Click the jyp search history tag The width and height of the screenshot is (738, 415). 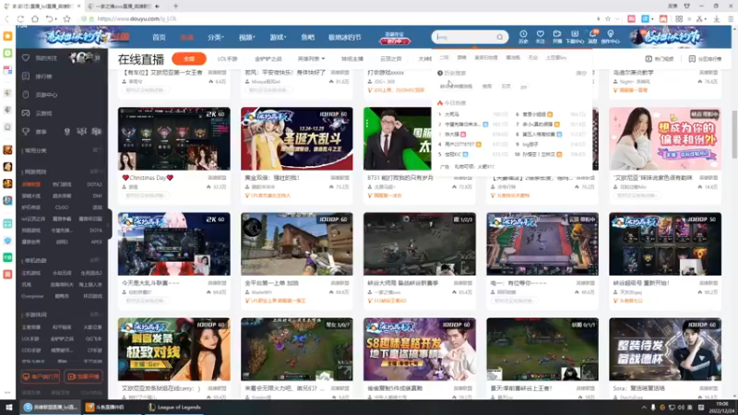523,87
